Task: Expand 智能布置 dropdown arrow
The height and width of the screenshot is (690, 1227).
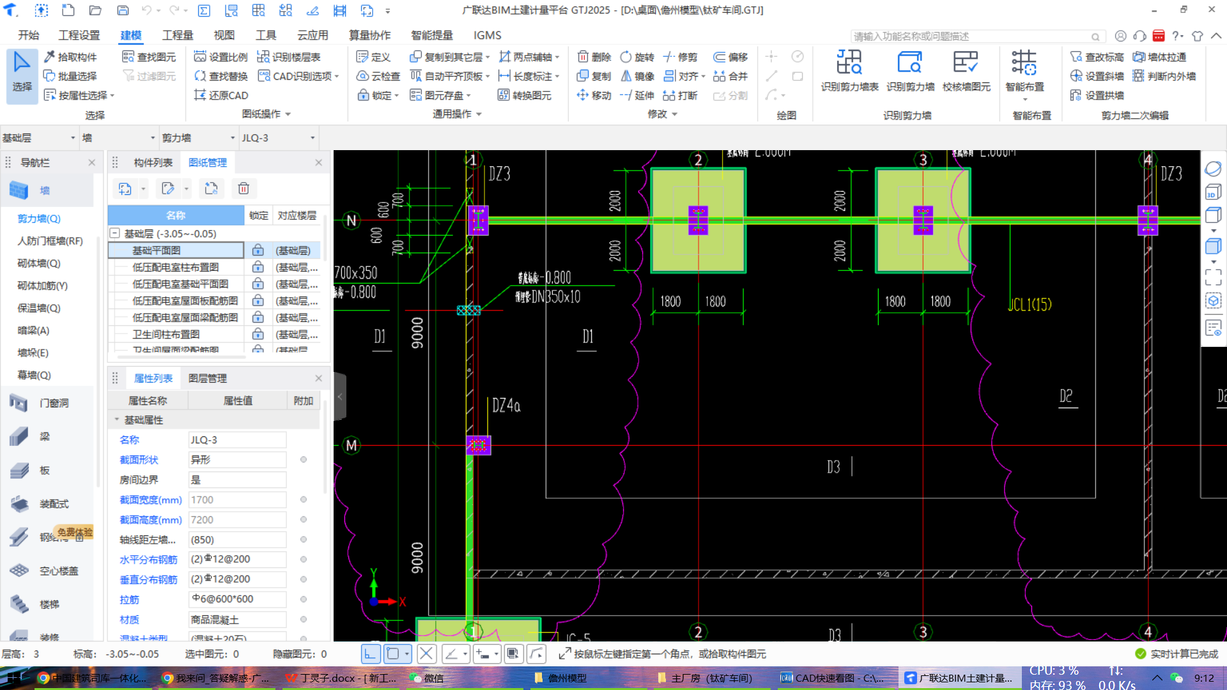Action: click(1024, 100)
